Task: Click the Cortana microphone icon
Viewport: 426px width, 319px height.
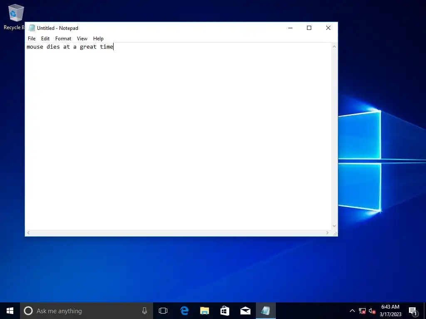Action: click(144, 311)
